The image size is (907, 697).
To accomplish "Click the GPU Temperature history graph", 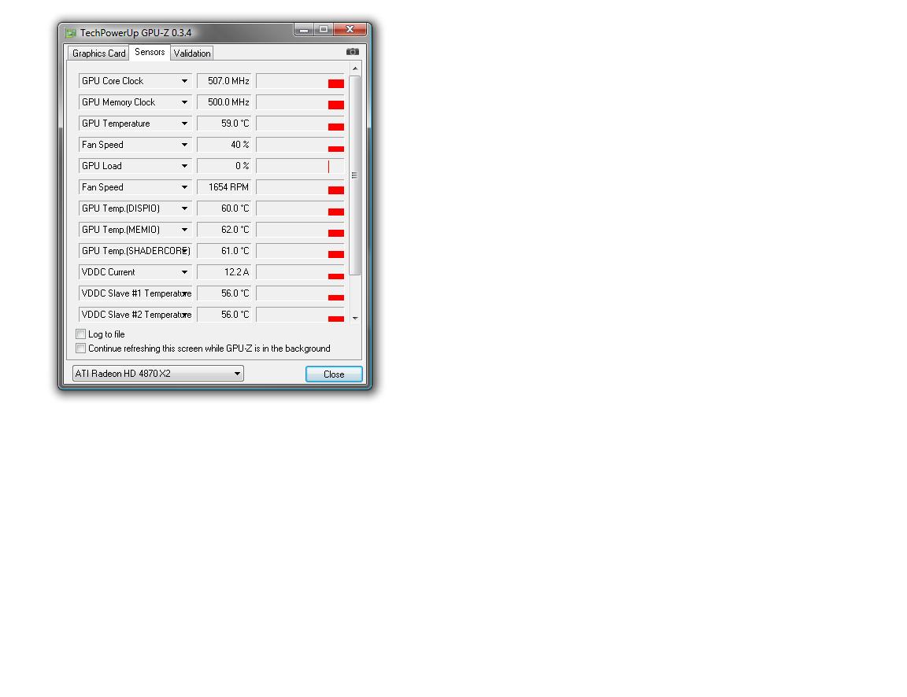I will click(x=300, y=124).
